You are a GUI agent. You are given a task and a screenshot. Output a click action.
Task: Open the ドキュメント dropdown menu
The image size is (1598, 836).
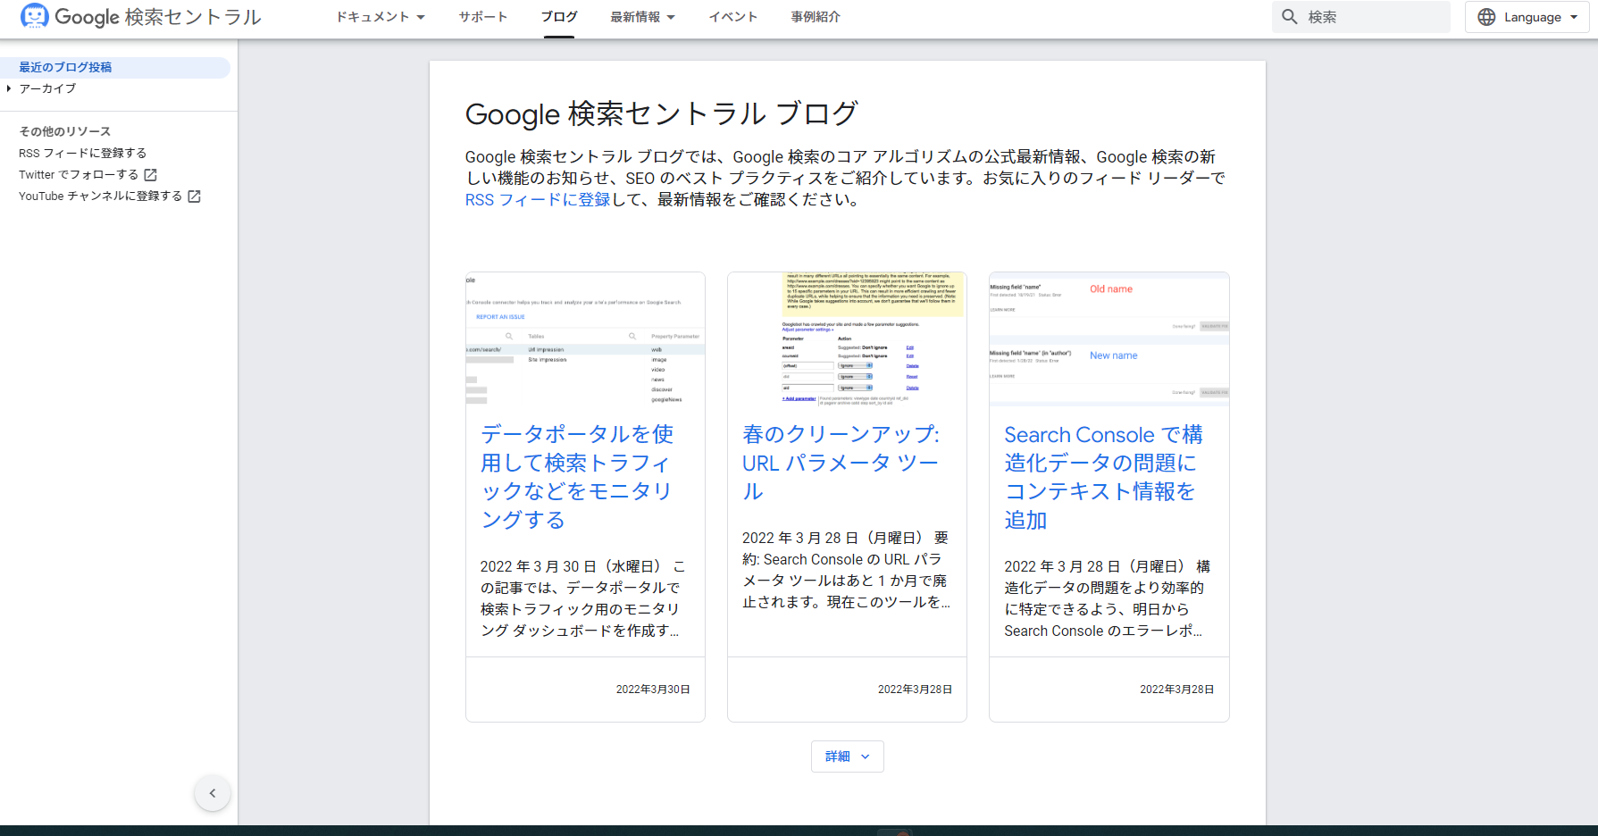(x=381, y=17)
